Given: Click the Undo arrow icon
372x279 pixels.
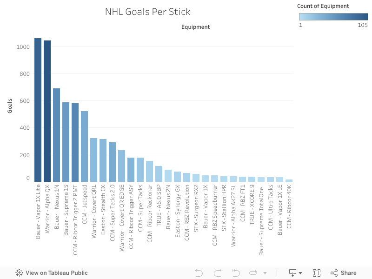Looking at the screenshot, I should pyautogui.click(x=199, y=272).
